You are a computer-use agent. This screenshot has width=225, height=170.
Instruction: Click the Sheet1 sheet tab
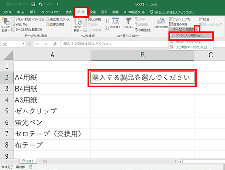point(28,161)
